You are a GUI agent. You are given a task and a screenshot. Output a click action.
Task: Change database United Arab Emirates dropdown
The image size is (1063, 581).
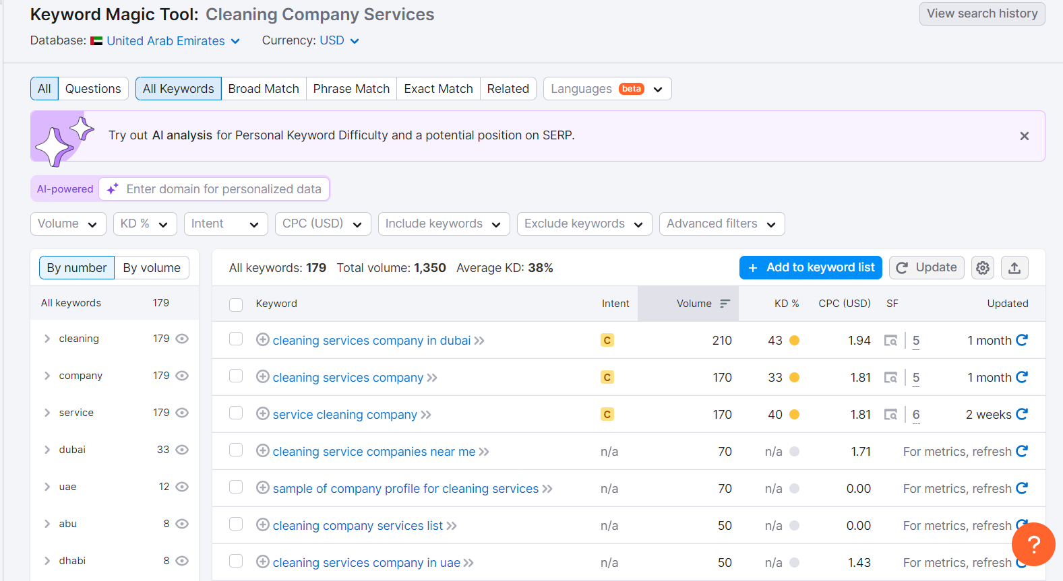pos(173,41)
